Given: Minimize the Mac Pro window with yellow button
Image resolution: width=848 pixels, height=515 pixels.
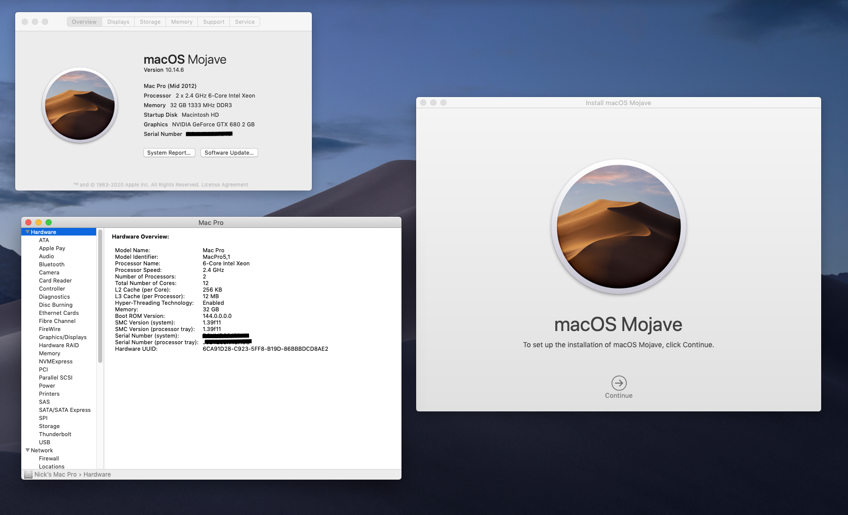Looking at the screenshot, I should 38,222.
